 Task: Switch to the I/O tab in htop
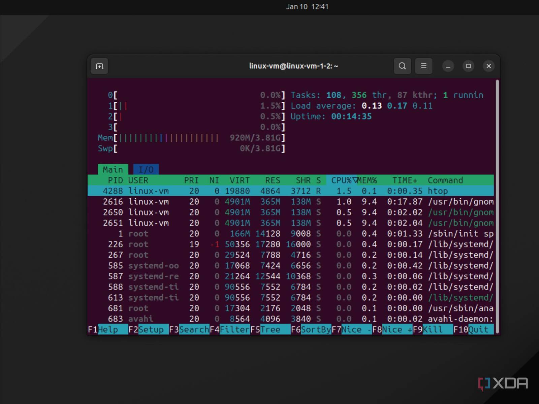(146, 169)
